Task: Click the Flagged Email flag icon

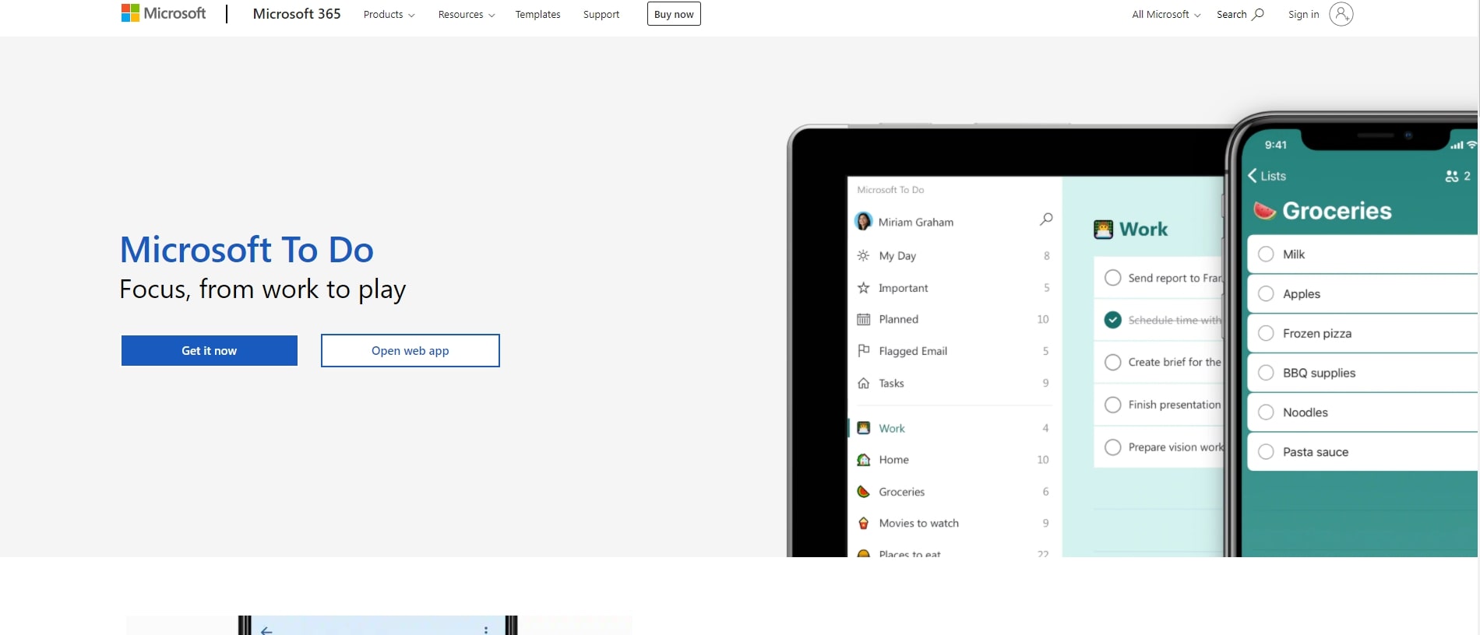Action: point(863,351)
